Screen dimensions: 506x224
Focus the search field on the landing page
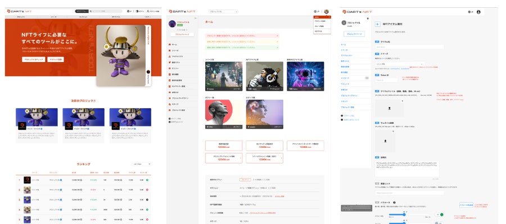coord(106,11)
